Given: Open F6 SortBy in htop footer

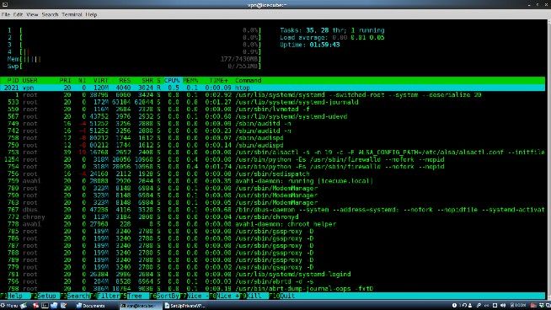Looking at the screenshot, I should pyautogui.click(x=165, y=296).
